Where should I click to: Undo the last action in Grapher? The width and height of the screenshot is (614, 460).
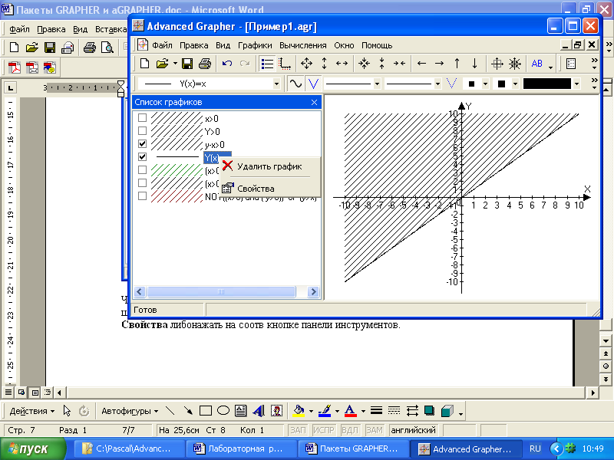click(227, 64)
